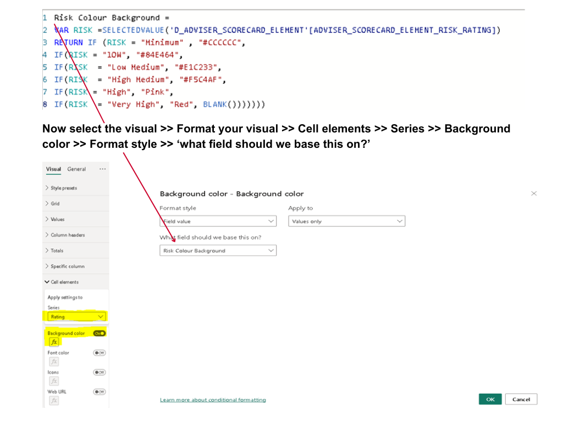Expand the Column headers section

click(x=68, y=235)
